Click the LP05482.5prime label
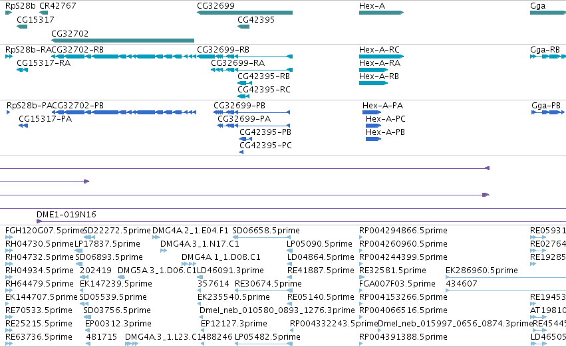 coord(267,337)
